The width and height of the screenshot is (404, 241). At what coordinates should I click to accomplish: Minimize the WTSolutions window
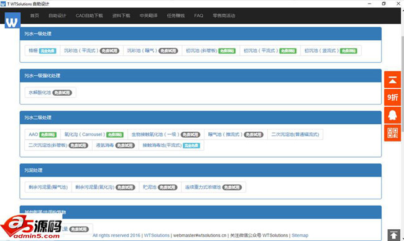(x=370, y=4)
